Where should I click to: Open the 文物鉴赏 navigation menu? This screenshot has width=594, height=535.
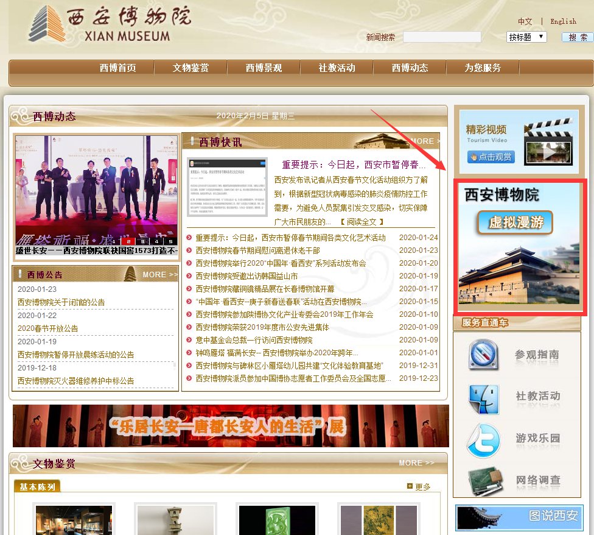click(190, 68)
